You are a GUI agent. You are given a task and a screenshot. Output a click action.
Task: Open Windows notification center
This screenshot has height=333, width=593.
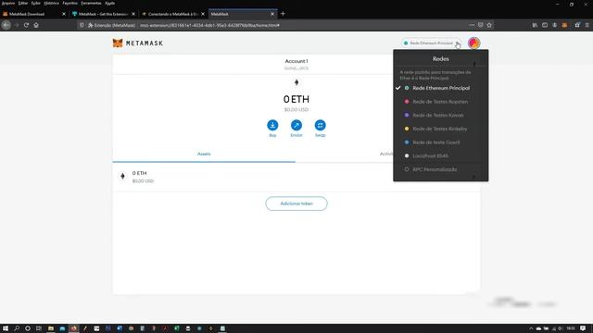pyautogui.click(x=583, y=328)
